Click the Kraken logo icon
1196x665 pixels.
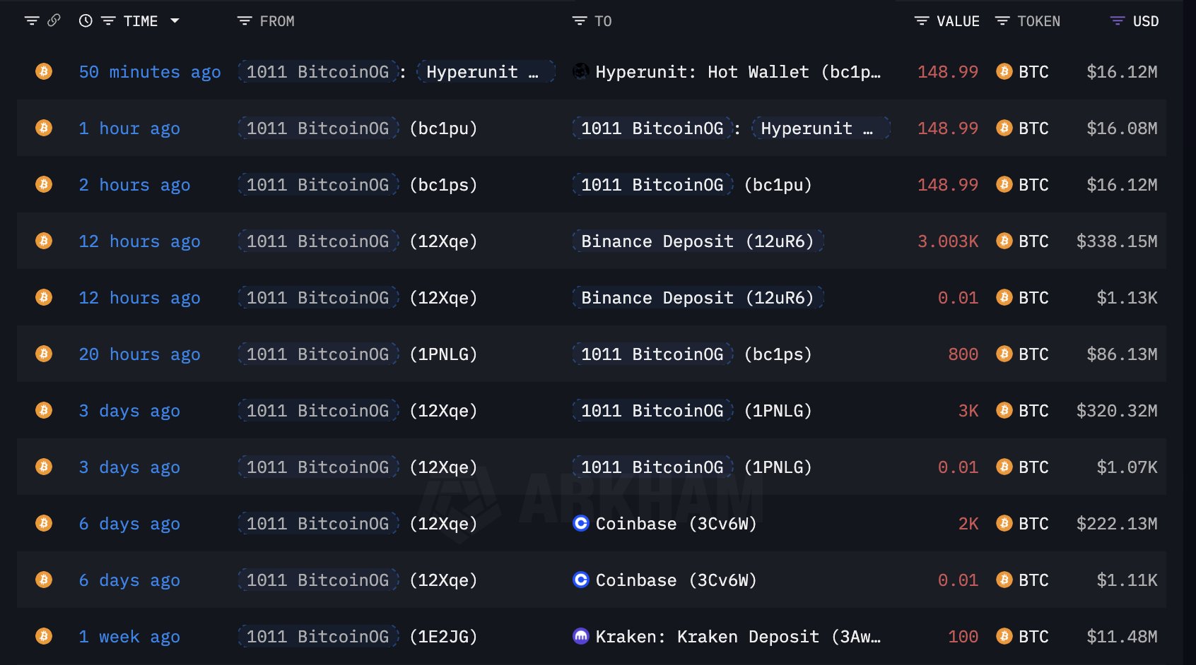[581, 636]
